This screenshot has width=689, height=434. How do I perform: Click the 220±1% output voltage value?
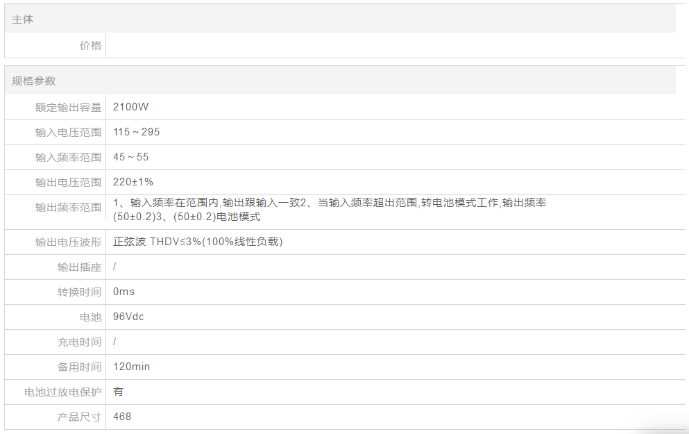133,182
